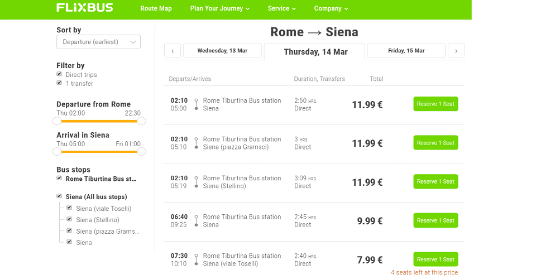Go to next day with right arrow
The height and width of the screenshot is (279, 536).
(456, 51)
